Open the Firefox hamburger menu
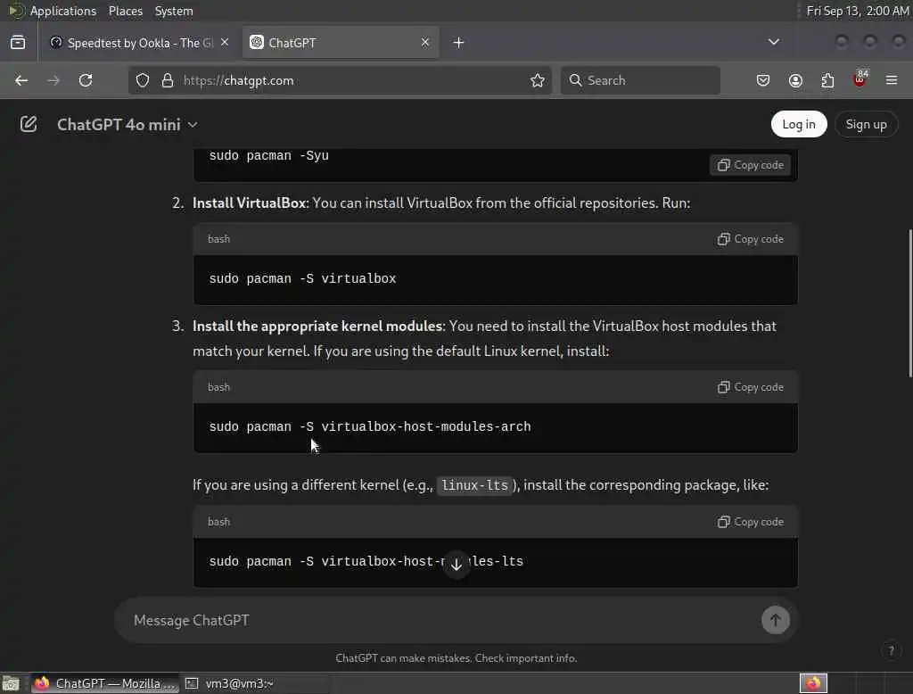The image size is (913, 694). [x=892, y=80]
